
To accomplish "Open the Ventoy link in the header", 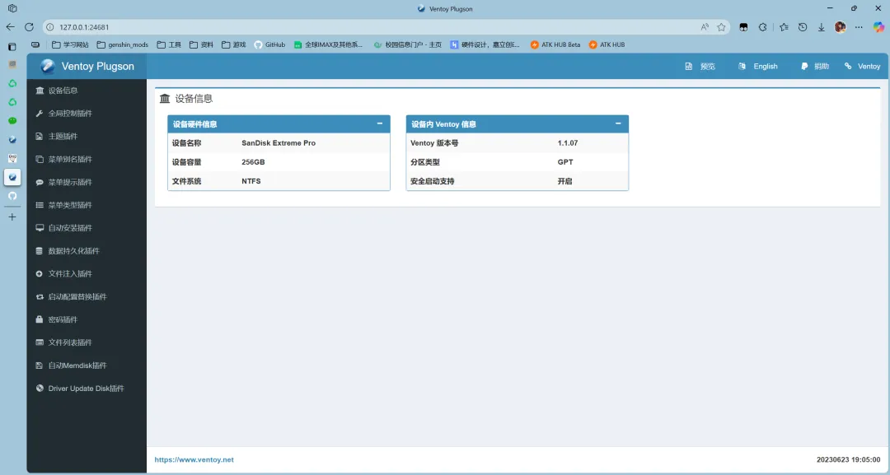I will point(862,67).
